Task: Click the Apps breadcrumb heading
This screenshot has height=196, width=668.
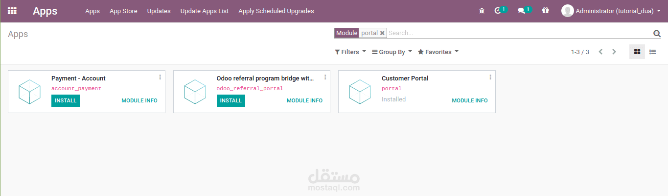Action: click(18, 34)
